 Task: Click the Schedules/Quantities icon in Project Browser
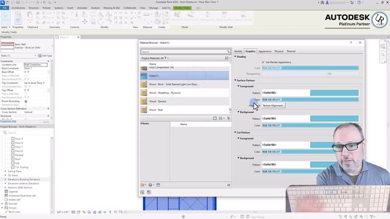tap(7, 195)
